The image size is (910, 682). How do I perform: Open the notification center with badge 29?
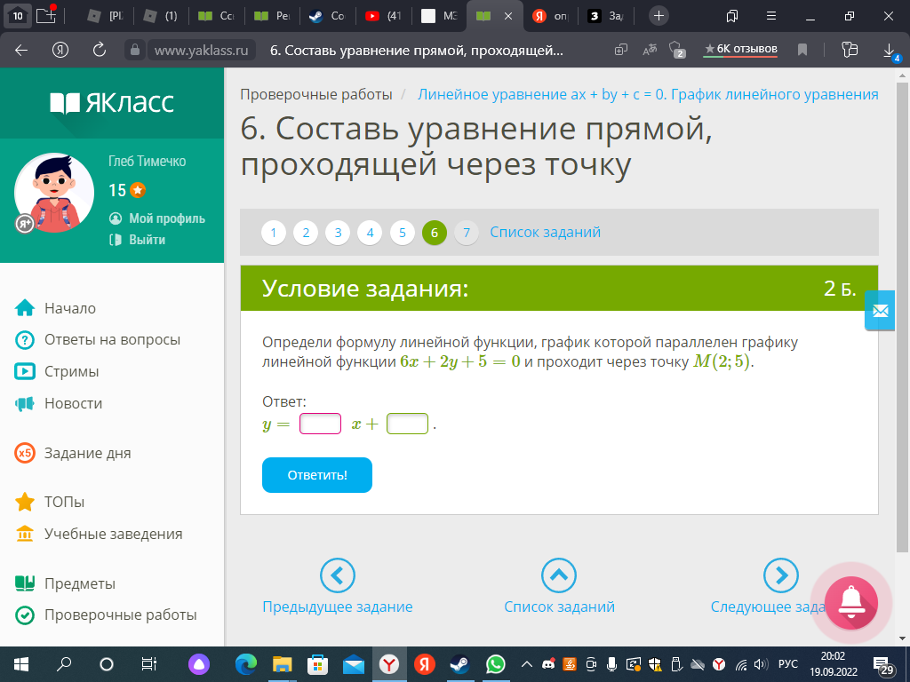(x=883, y=665)
